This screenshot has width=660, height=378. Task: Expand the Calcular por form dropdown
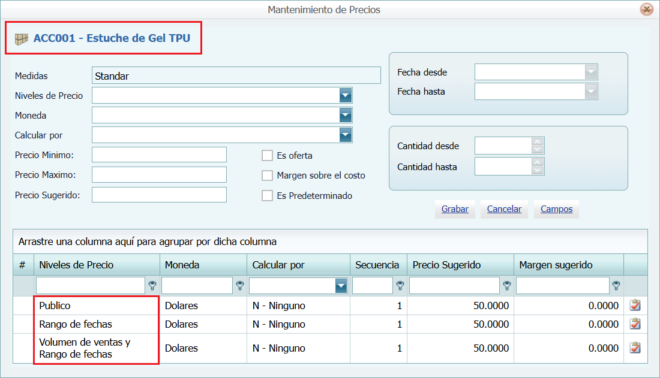coord(345,135)
